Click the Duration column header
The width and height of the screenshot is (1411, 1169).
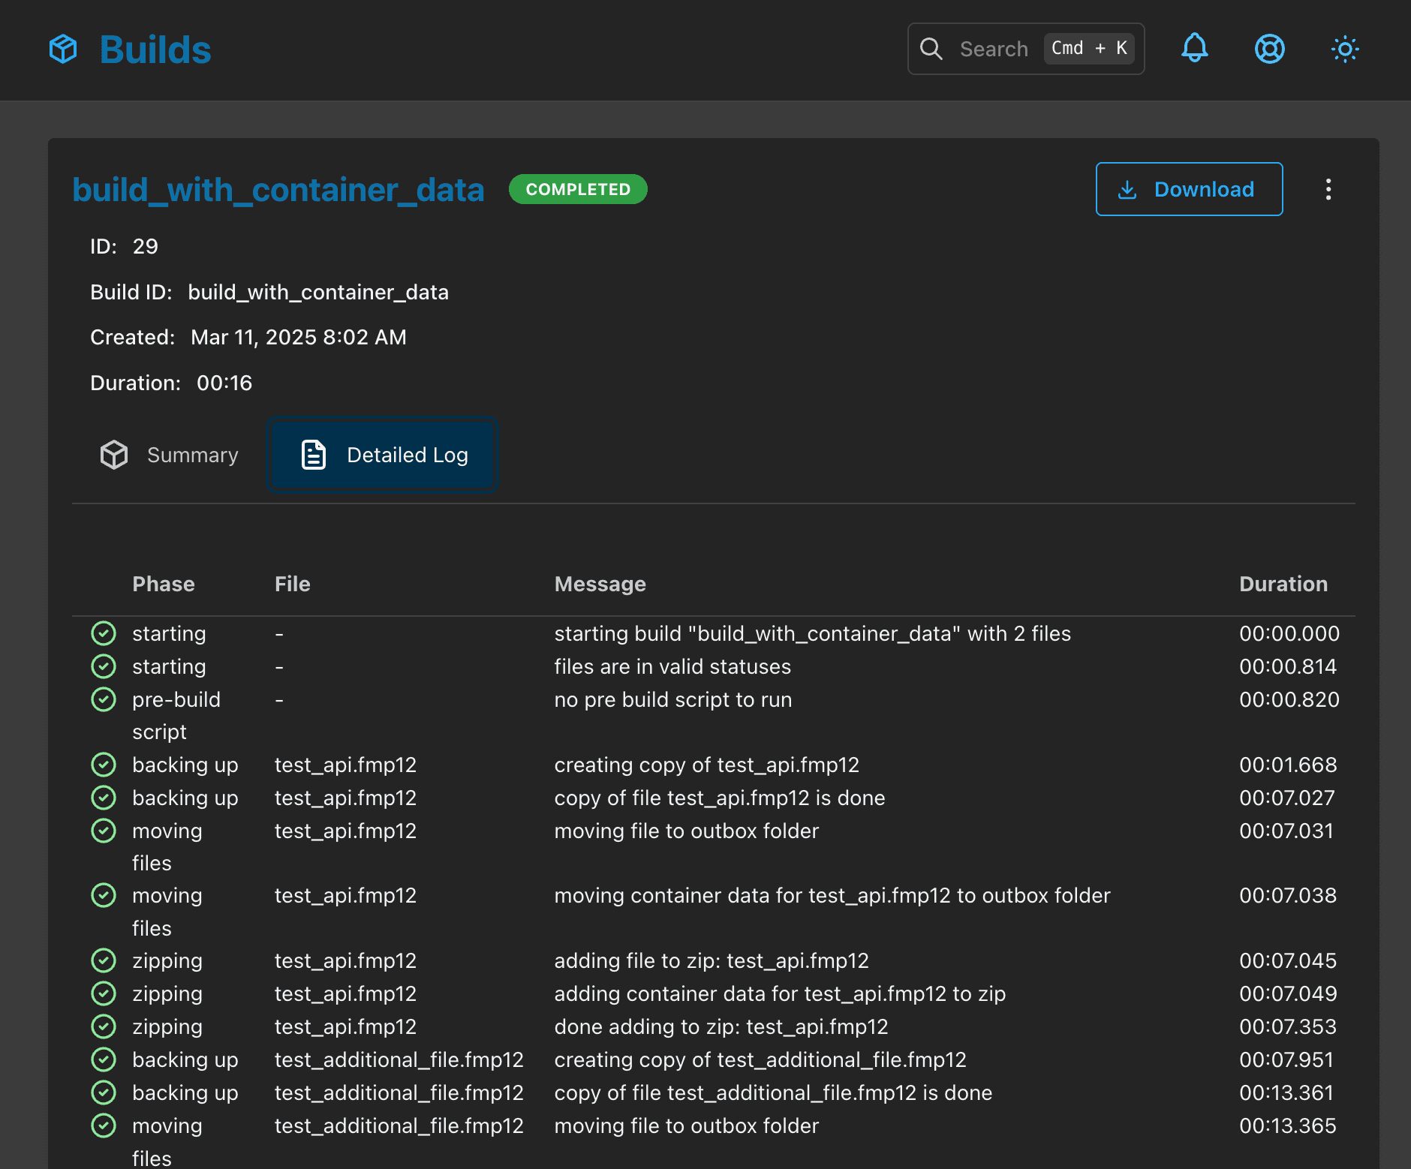coord(1283,584)
